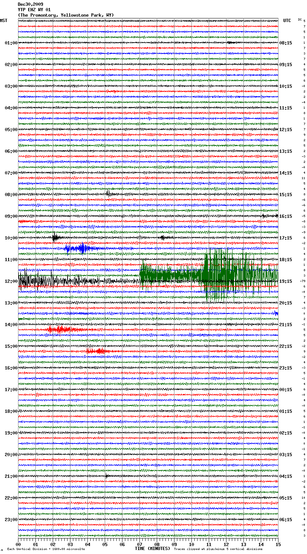The height and width of the screenshot is (554, 307).
Task: Click the '18:15' UTC time label
Action: click(x=286, y=260)
